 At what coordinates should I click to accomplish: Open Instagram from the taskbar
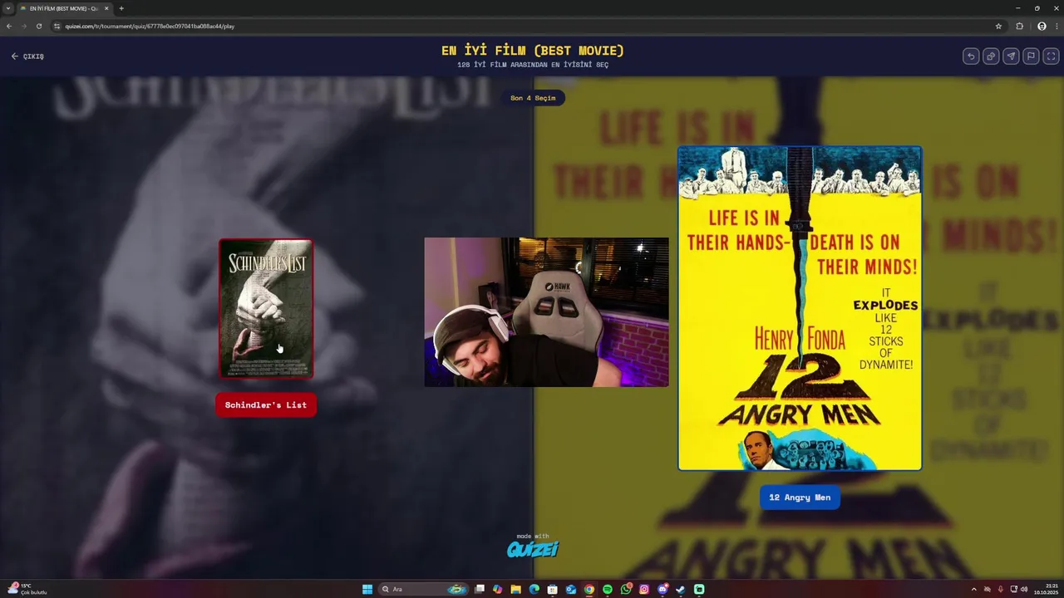click(x=644, y=589)
